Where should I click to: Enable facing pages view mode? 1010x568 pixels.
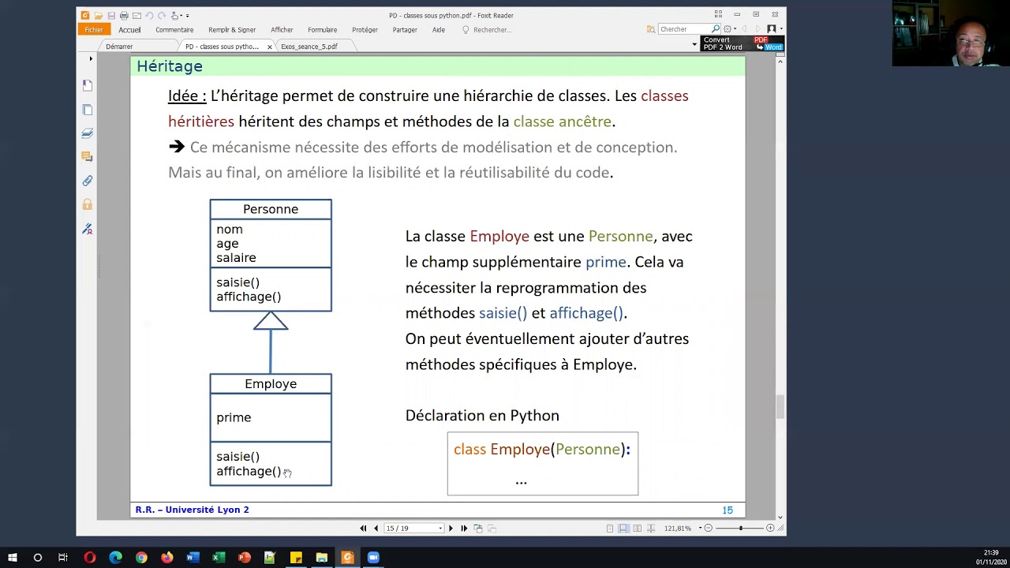(x=637, y=529)
